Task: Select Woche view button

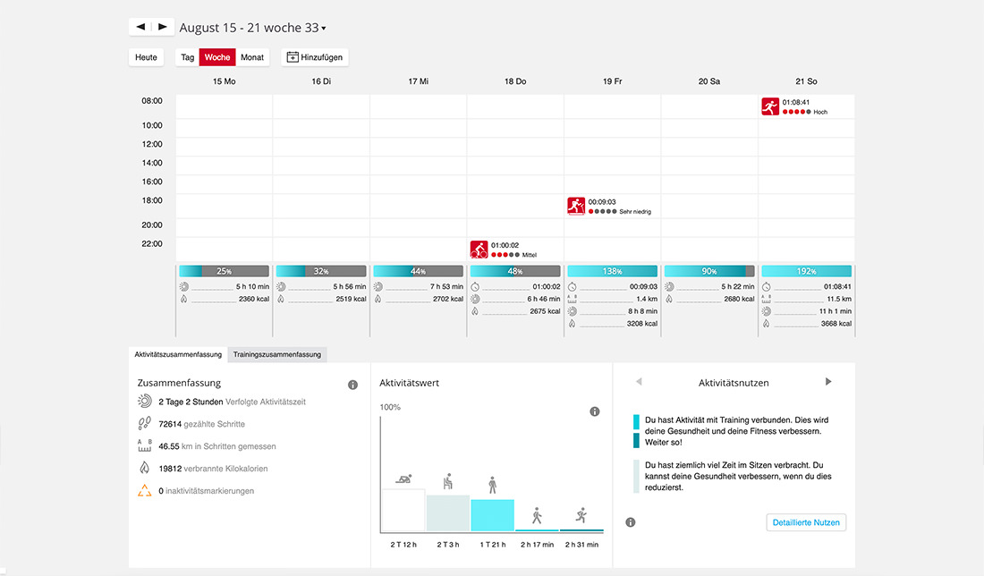Action: point(217,57)
